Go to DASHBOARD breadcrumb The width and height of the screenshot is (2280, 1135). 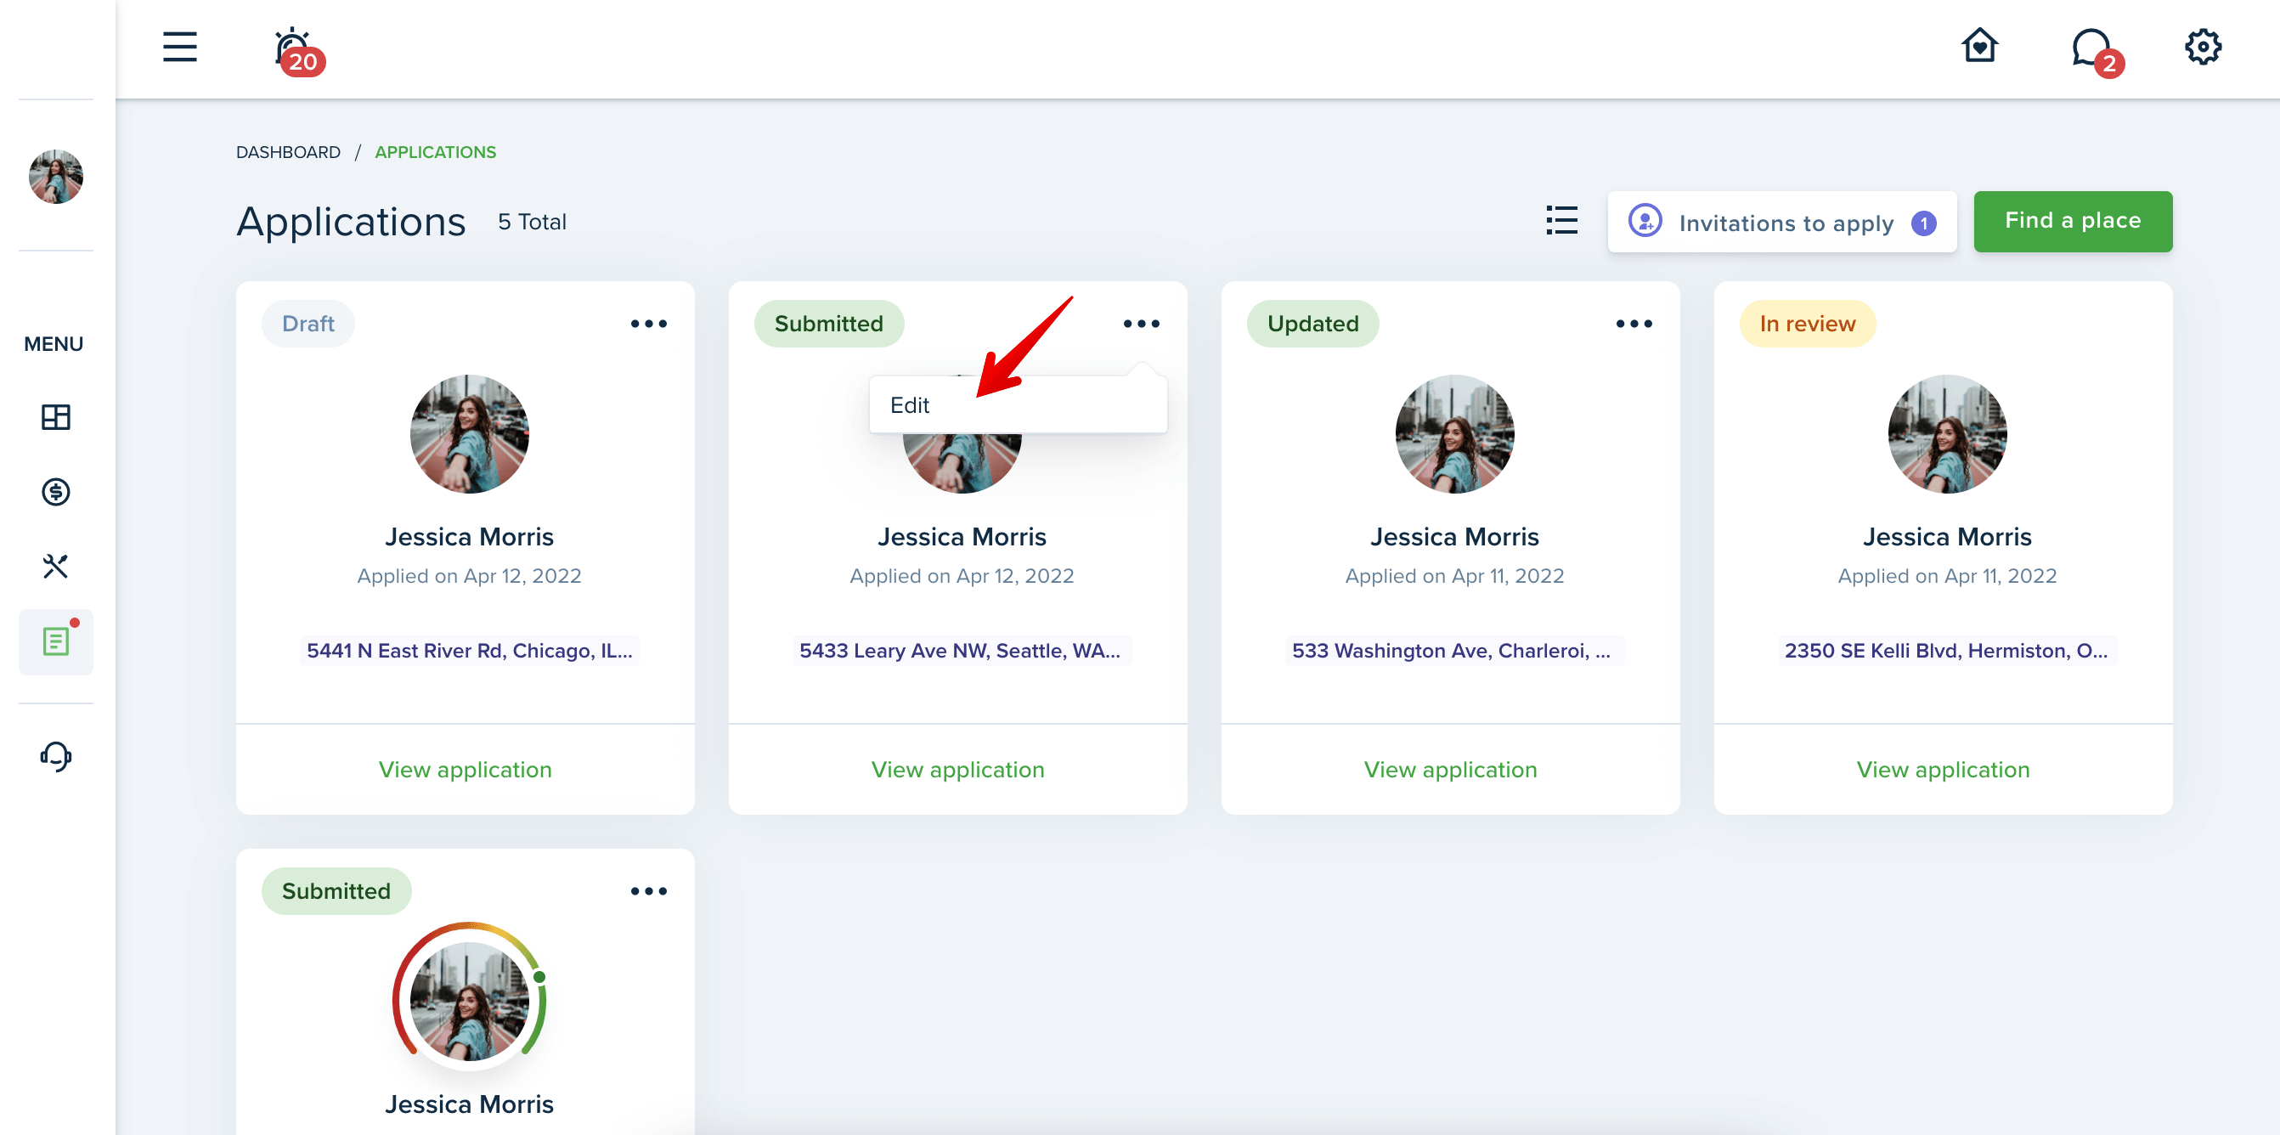[x=288, y=152]
